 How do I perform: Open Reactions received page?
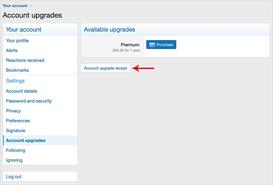click(x=25, y=60)
